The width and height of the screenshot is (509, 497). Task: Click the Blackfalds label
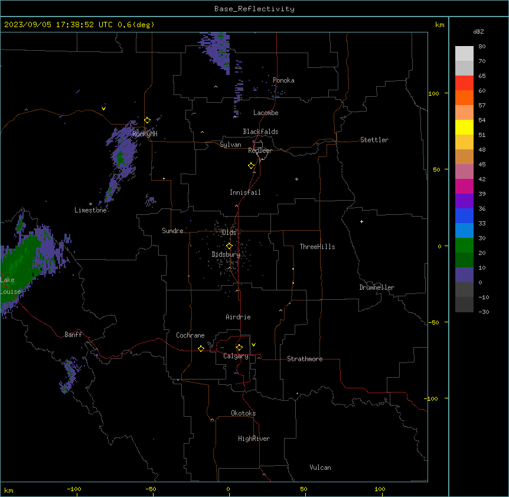click(260, 132)
